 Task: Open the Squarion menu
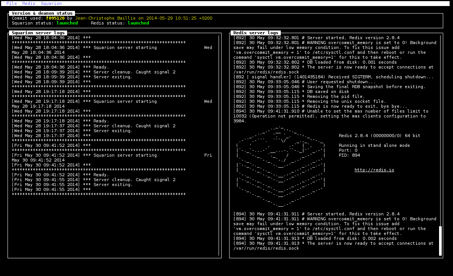pyautogui.click(x=51, y=3)
